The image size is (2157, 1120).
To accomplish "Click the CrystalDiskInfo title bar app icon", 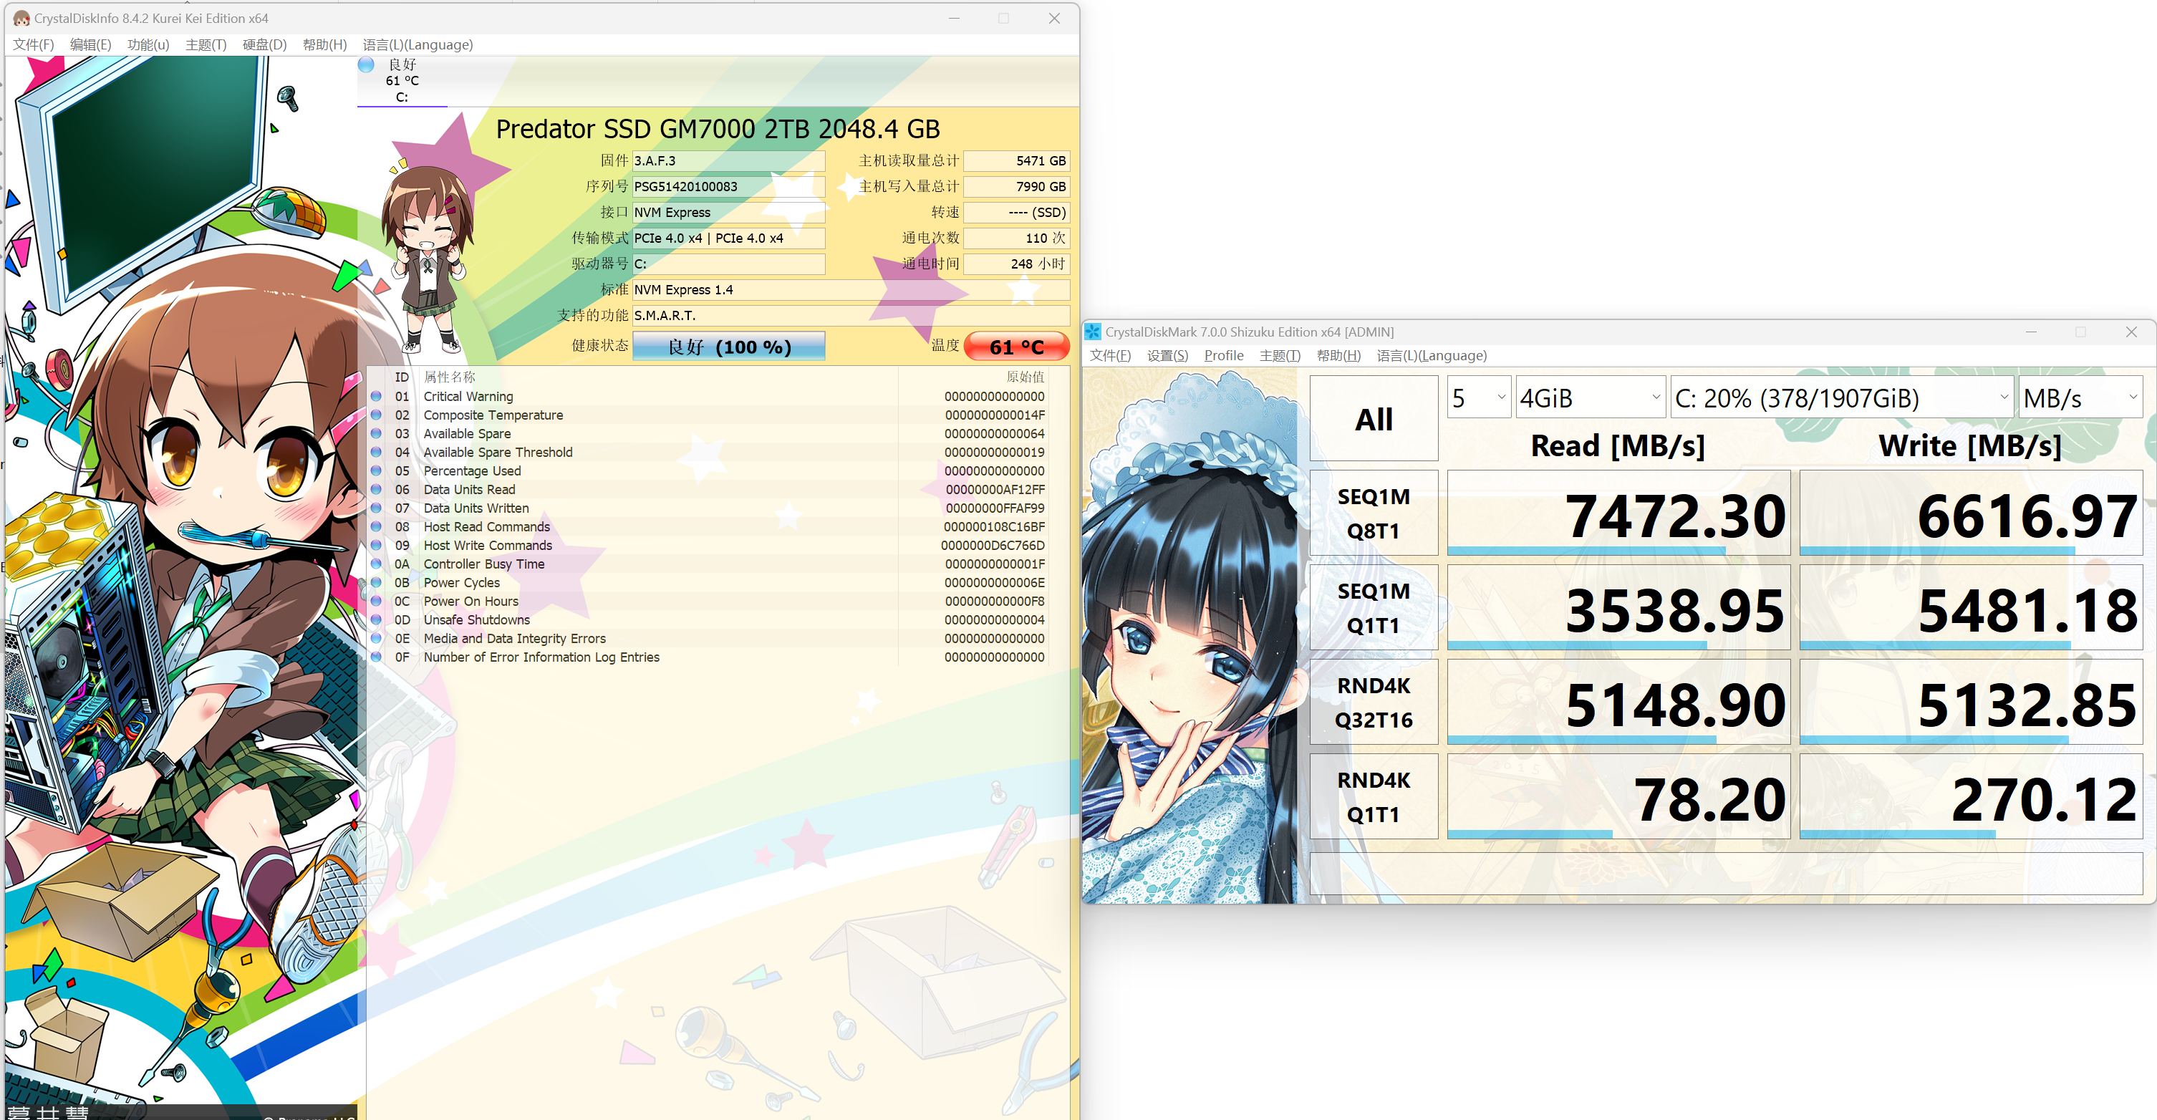I will (21, 18).
